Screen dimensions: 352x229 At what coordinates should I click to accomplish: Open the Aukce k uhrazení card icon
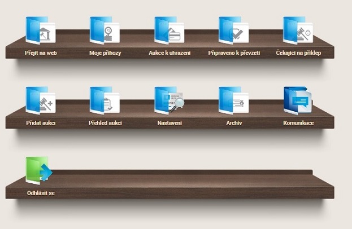click(x=168, y=30)
